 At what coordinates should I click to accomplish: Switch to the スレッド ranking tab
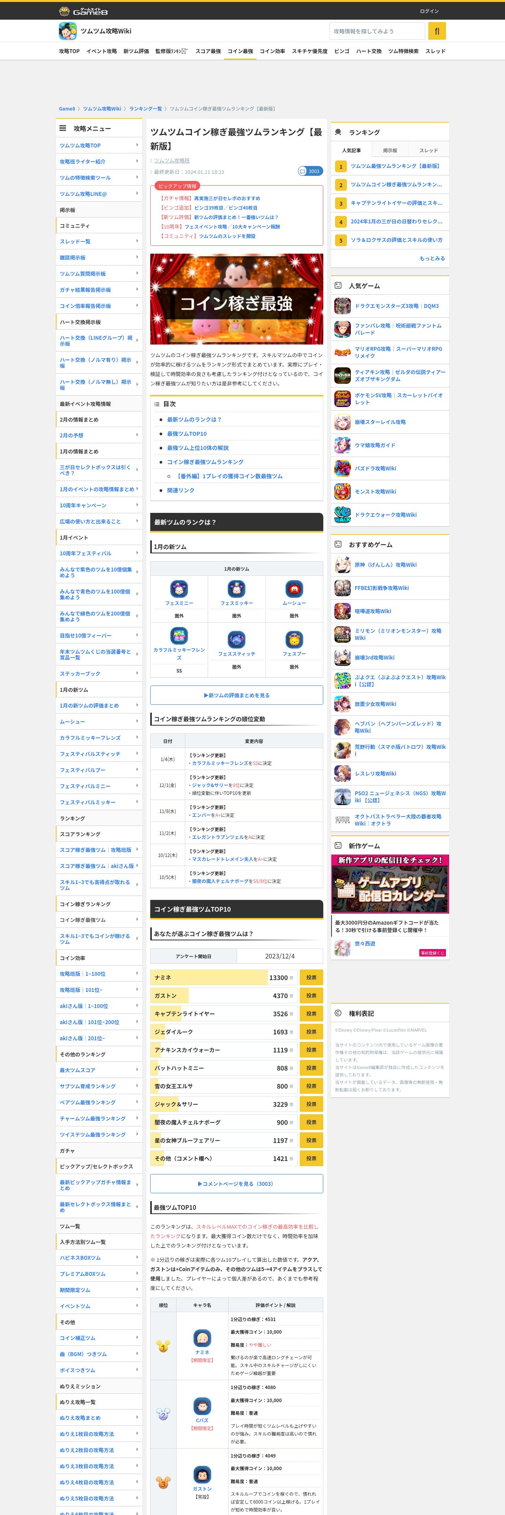click(x=429, y=150)
